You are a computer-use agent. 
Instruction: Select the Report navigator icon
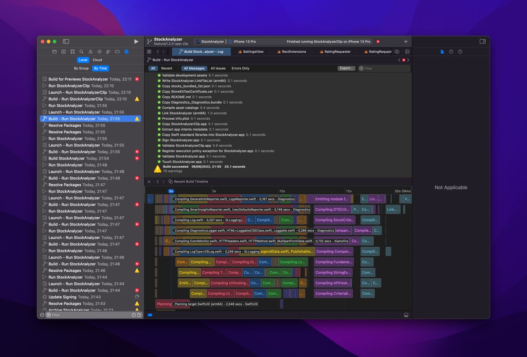[x=126, y=51]
